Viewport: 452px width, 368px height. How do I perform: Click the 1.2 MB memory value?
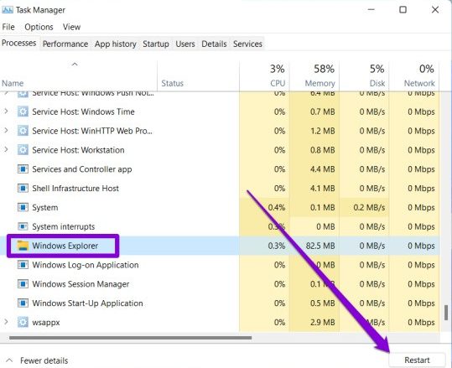(323, 131)
